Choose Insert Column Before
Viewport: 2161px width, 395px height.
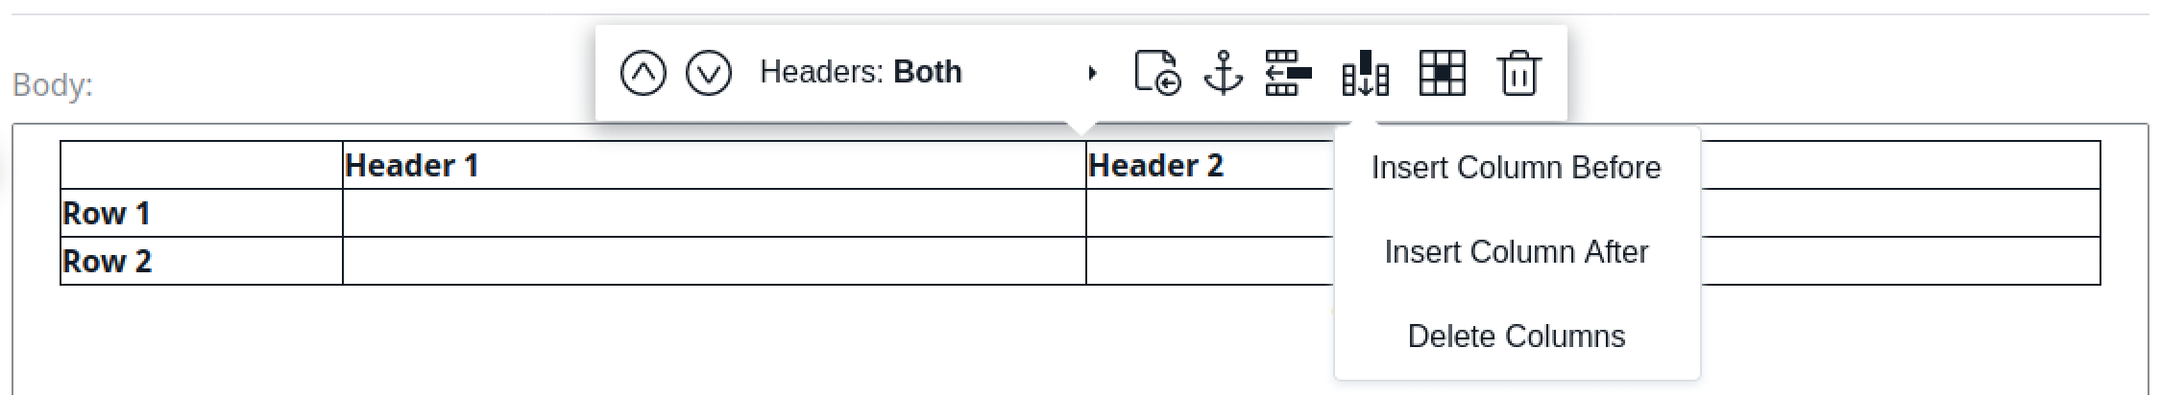[1516, 168]
